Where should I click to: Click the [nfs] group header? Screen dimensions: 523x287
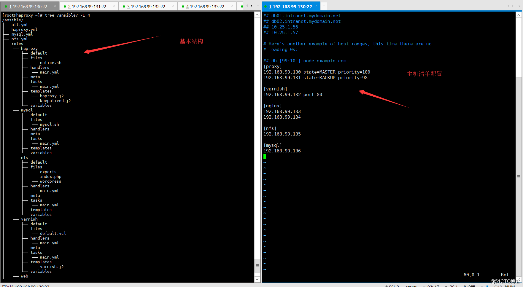pyautogui.click(x=270, y=128)
